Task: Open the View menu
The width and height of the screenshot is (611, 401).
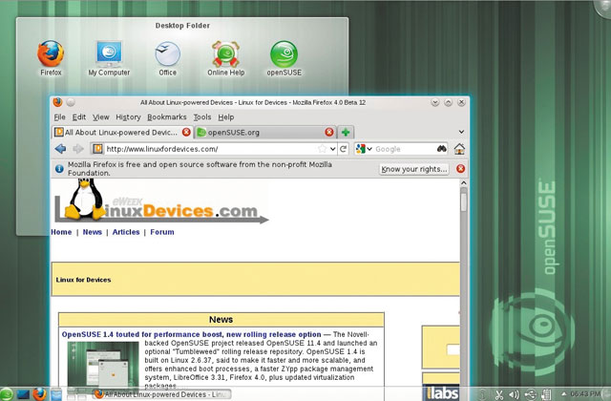Action: [101, 117]
